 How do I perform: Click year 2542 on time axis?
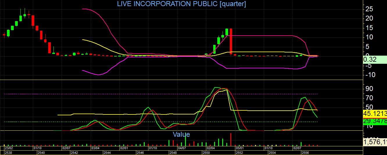point(74,152)
